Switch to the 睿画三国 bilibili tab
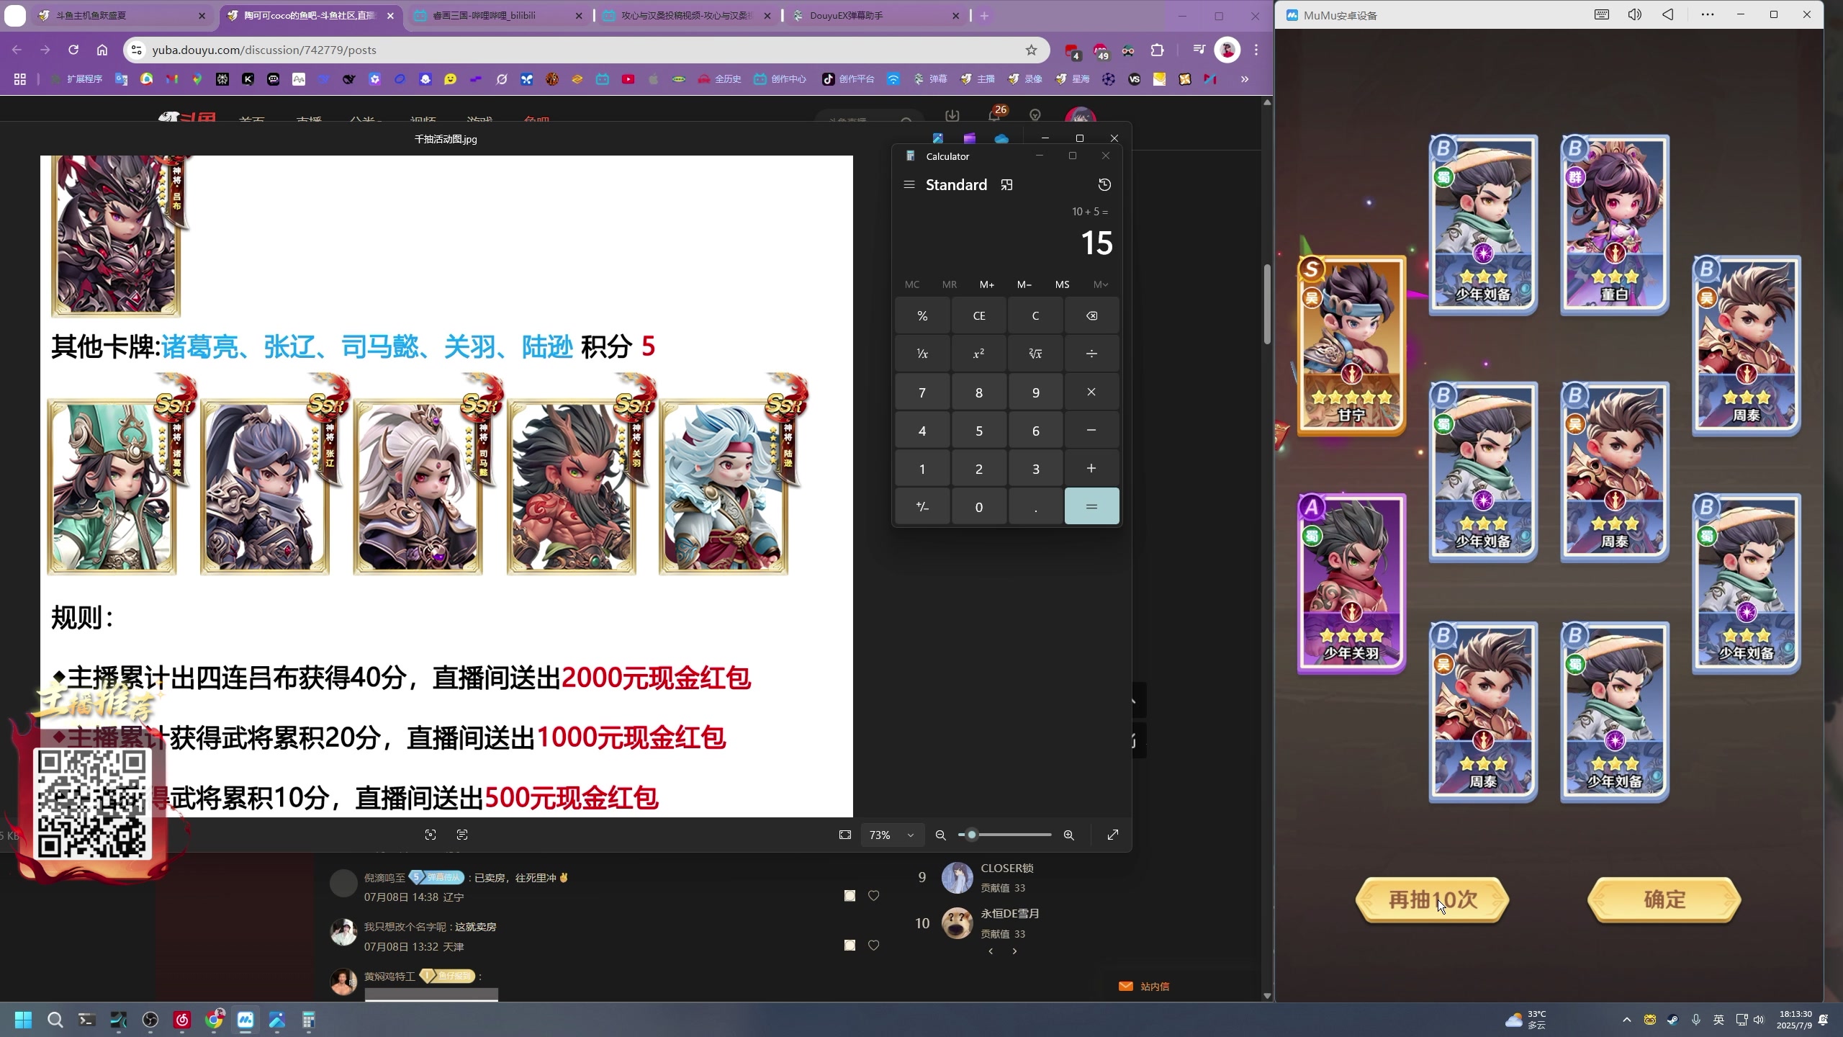Screen dimensions: 1843x1037 click(497, 15)
